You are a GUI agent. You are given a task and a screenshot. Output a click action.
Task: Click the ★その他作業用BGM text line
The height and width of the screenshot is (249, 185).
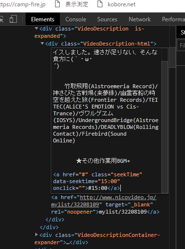point(103,161)
